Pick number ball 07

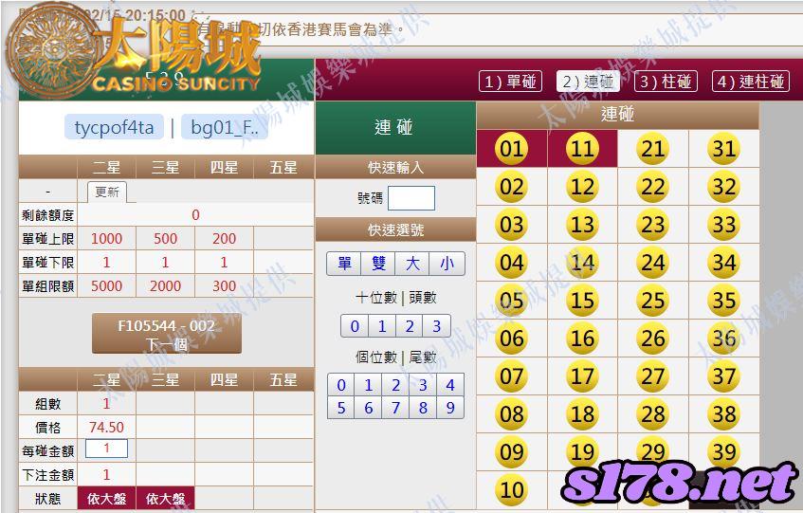(511, 376)
